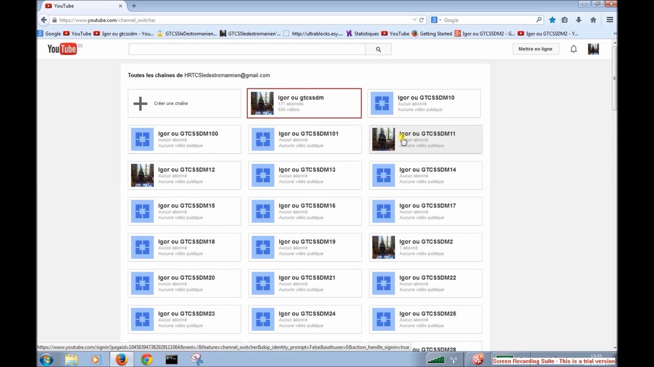Viewport: 654px width, 367px height.
Task: Click the plus icon to create a channel
Action: 141,103
